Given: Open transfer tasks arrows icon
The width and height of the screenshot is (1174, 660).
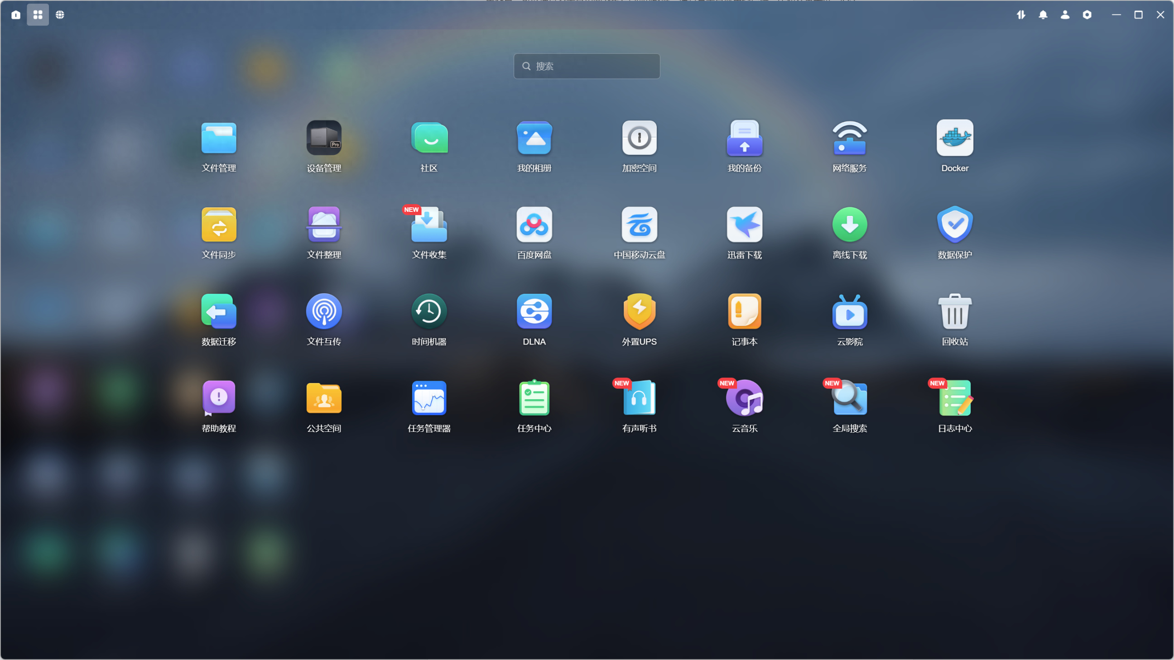Looking at the screenshot, I should [x=1021, y=14].
